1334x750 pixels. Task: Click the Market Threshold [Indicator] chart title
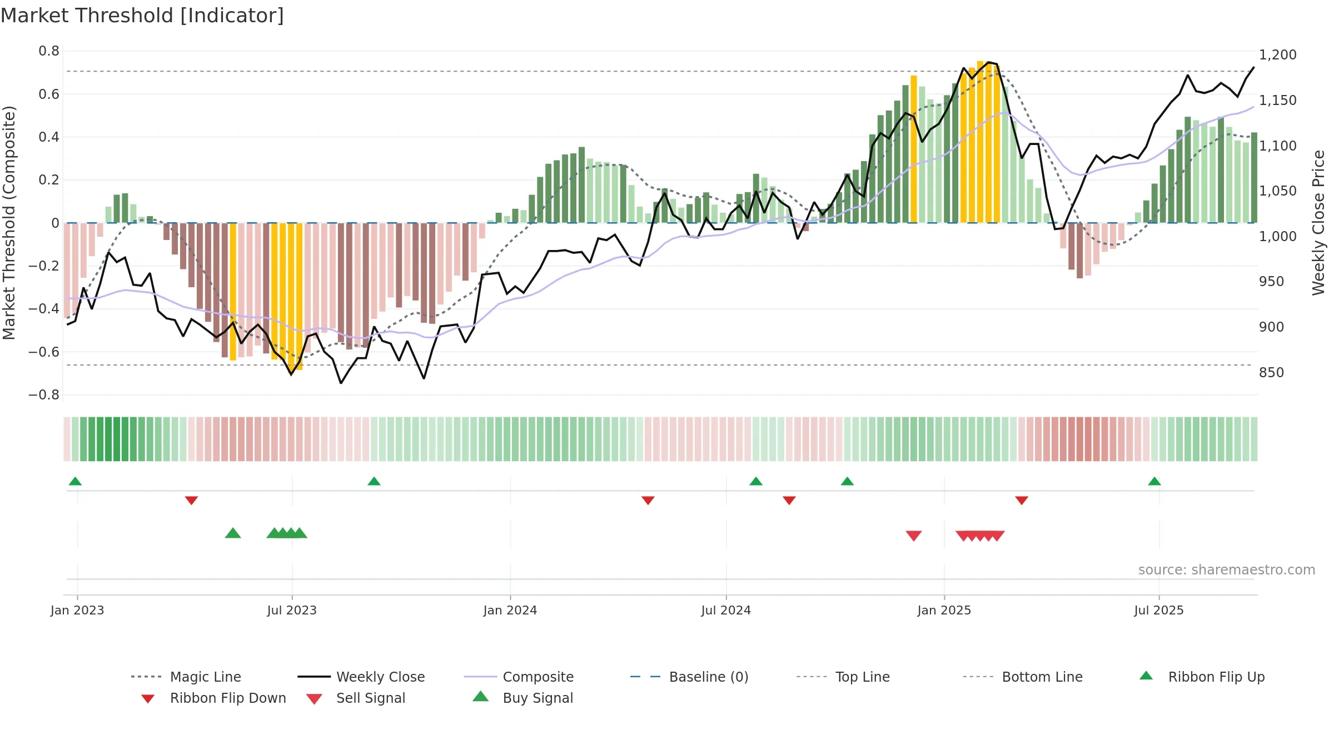click(x=142, y=16)
